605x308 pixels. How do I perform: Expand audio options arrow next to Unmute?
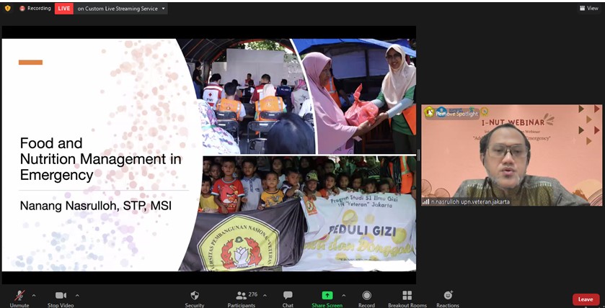pos(34,296)
